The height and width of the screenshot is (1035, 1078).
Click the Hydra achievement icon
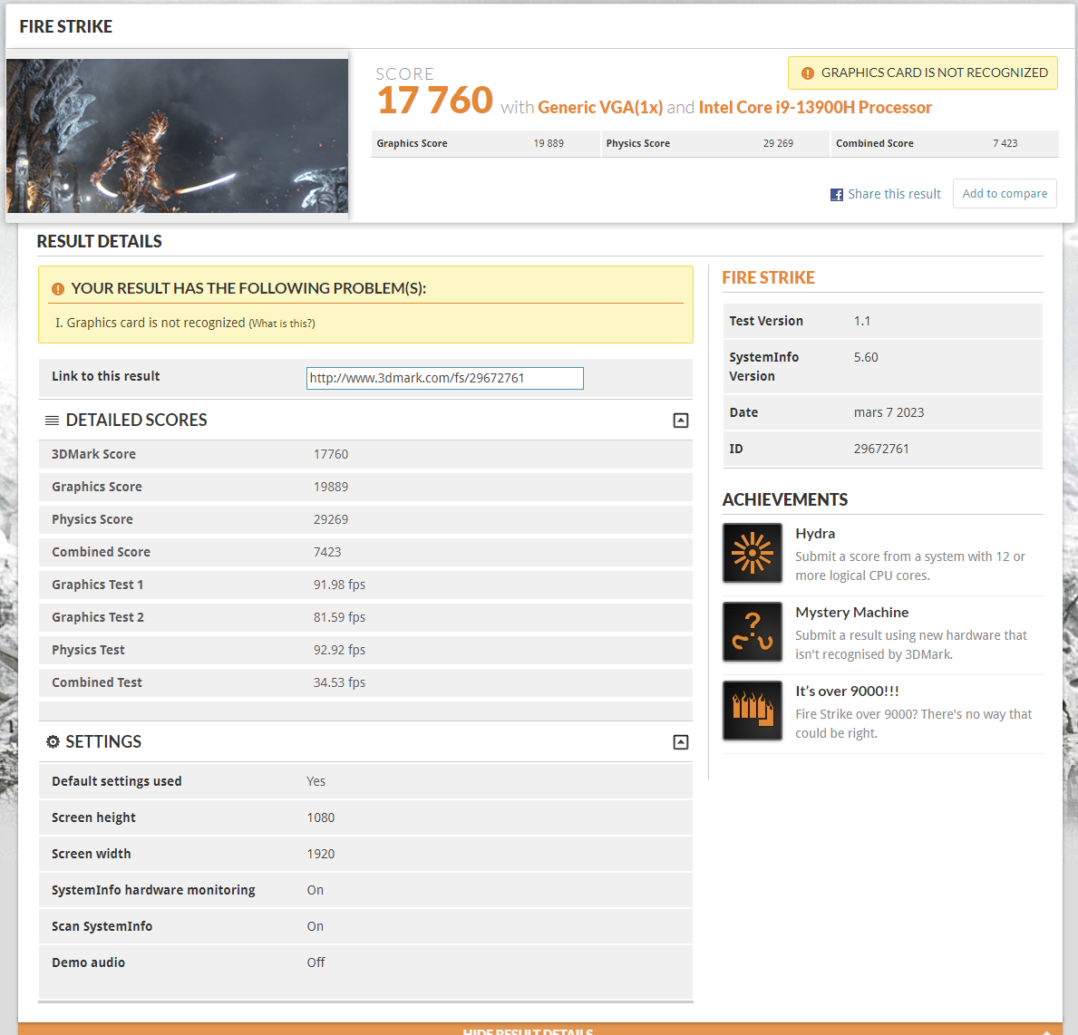(753, 553)
